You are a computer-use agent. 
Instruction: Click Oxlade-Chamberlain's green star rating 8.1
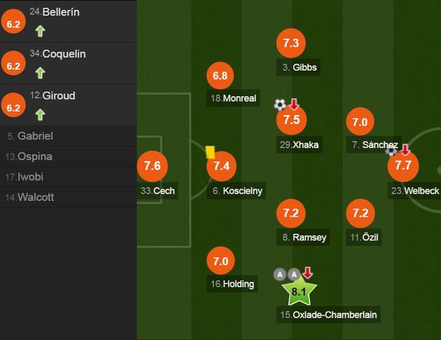299,291
